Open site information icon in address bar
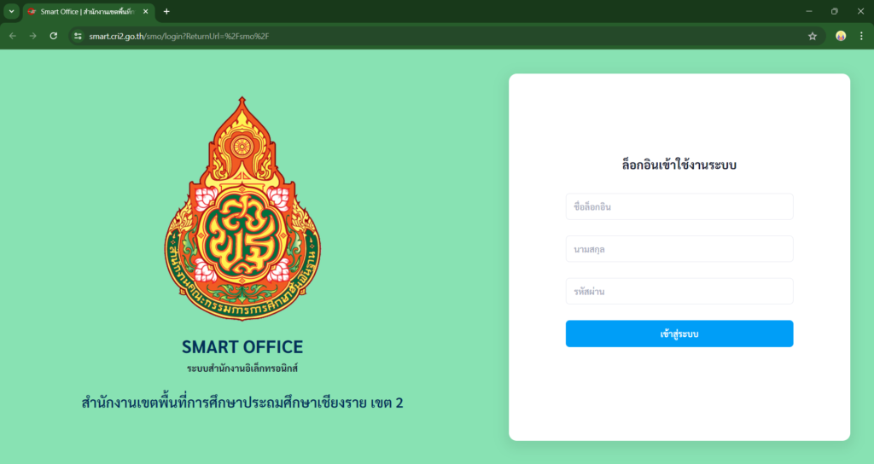This screenshot has height=464, width=874. 78,36
